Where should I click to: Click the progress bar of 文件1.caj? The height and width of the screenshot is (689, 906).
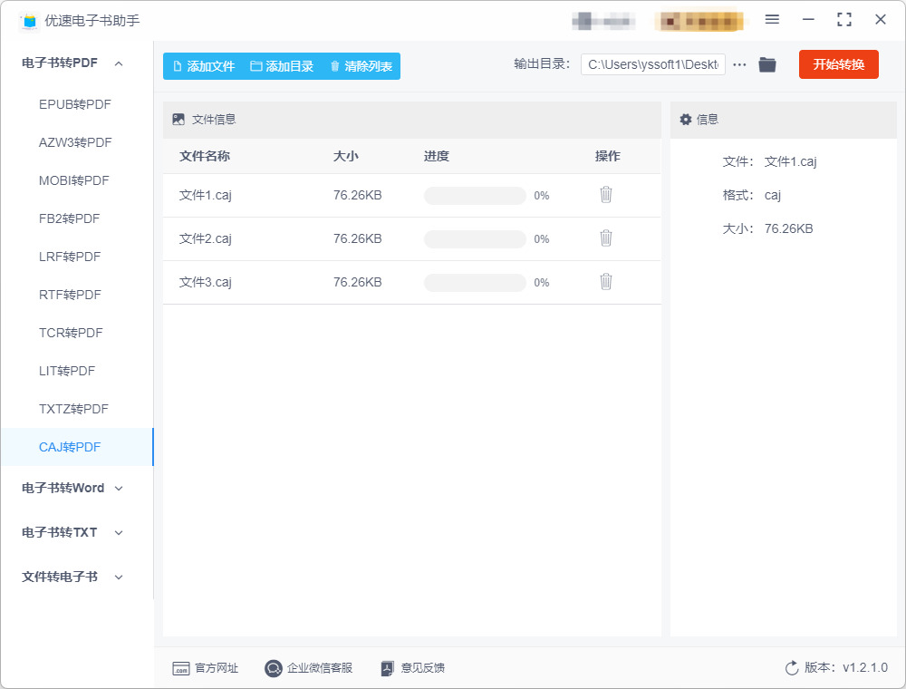(475, 196)
